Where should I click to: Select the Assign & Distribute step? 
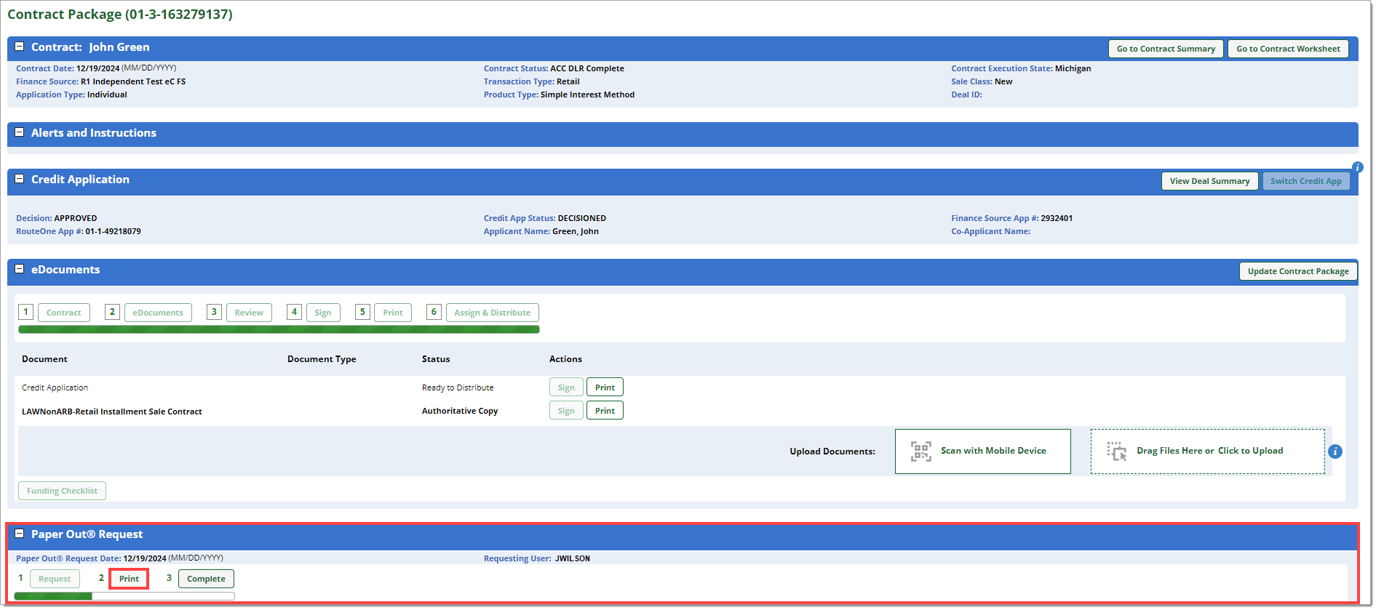[x=493, y=313]
